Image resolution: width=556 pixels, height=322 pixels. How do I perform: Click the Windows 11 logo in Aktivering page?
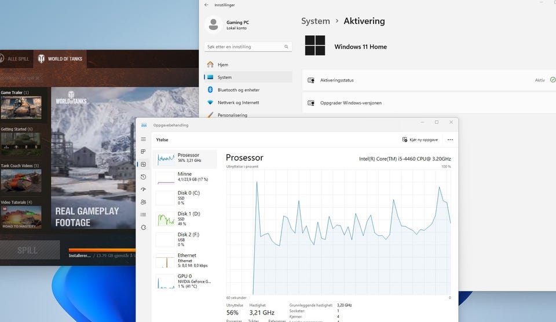pyautogui.click(x=315, y=45)
